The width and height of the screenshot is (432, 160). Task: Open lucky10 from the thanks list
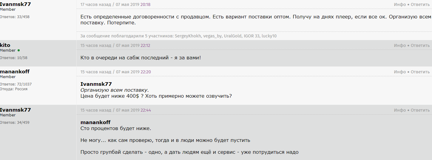tap(269, 36)
